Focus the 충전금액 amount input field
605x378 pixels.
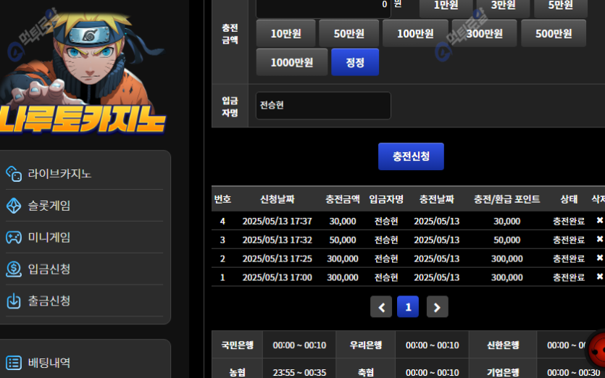323,8
